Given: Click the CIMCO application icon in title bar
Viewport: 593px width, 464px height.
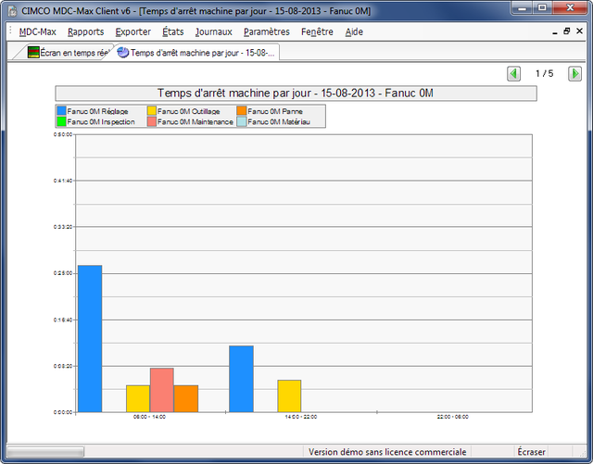Looking at the screenshot, I should (x=12, y=11).
